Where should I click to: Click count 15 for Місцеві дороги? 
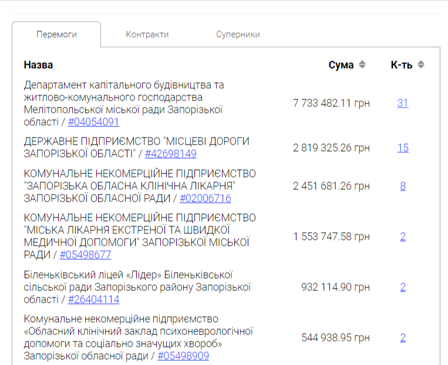coord(403,148)
